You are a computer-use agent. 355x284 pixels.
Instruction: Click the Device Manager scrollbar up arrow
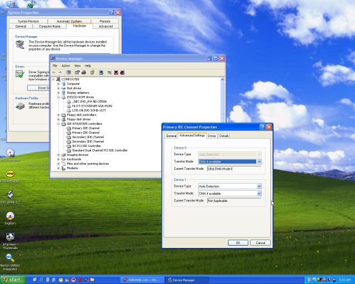(222, 79)
